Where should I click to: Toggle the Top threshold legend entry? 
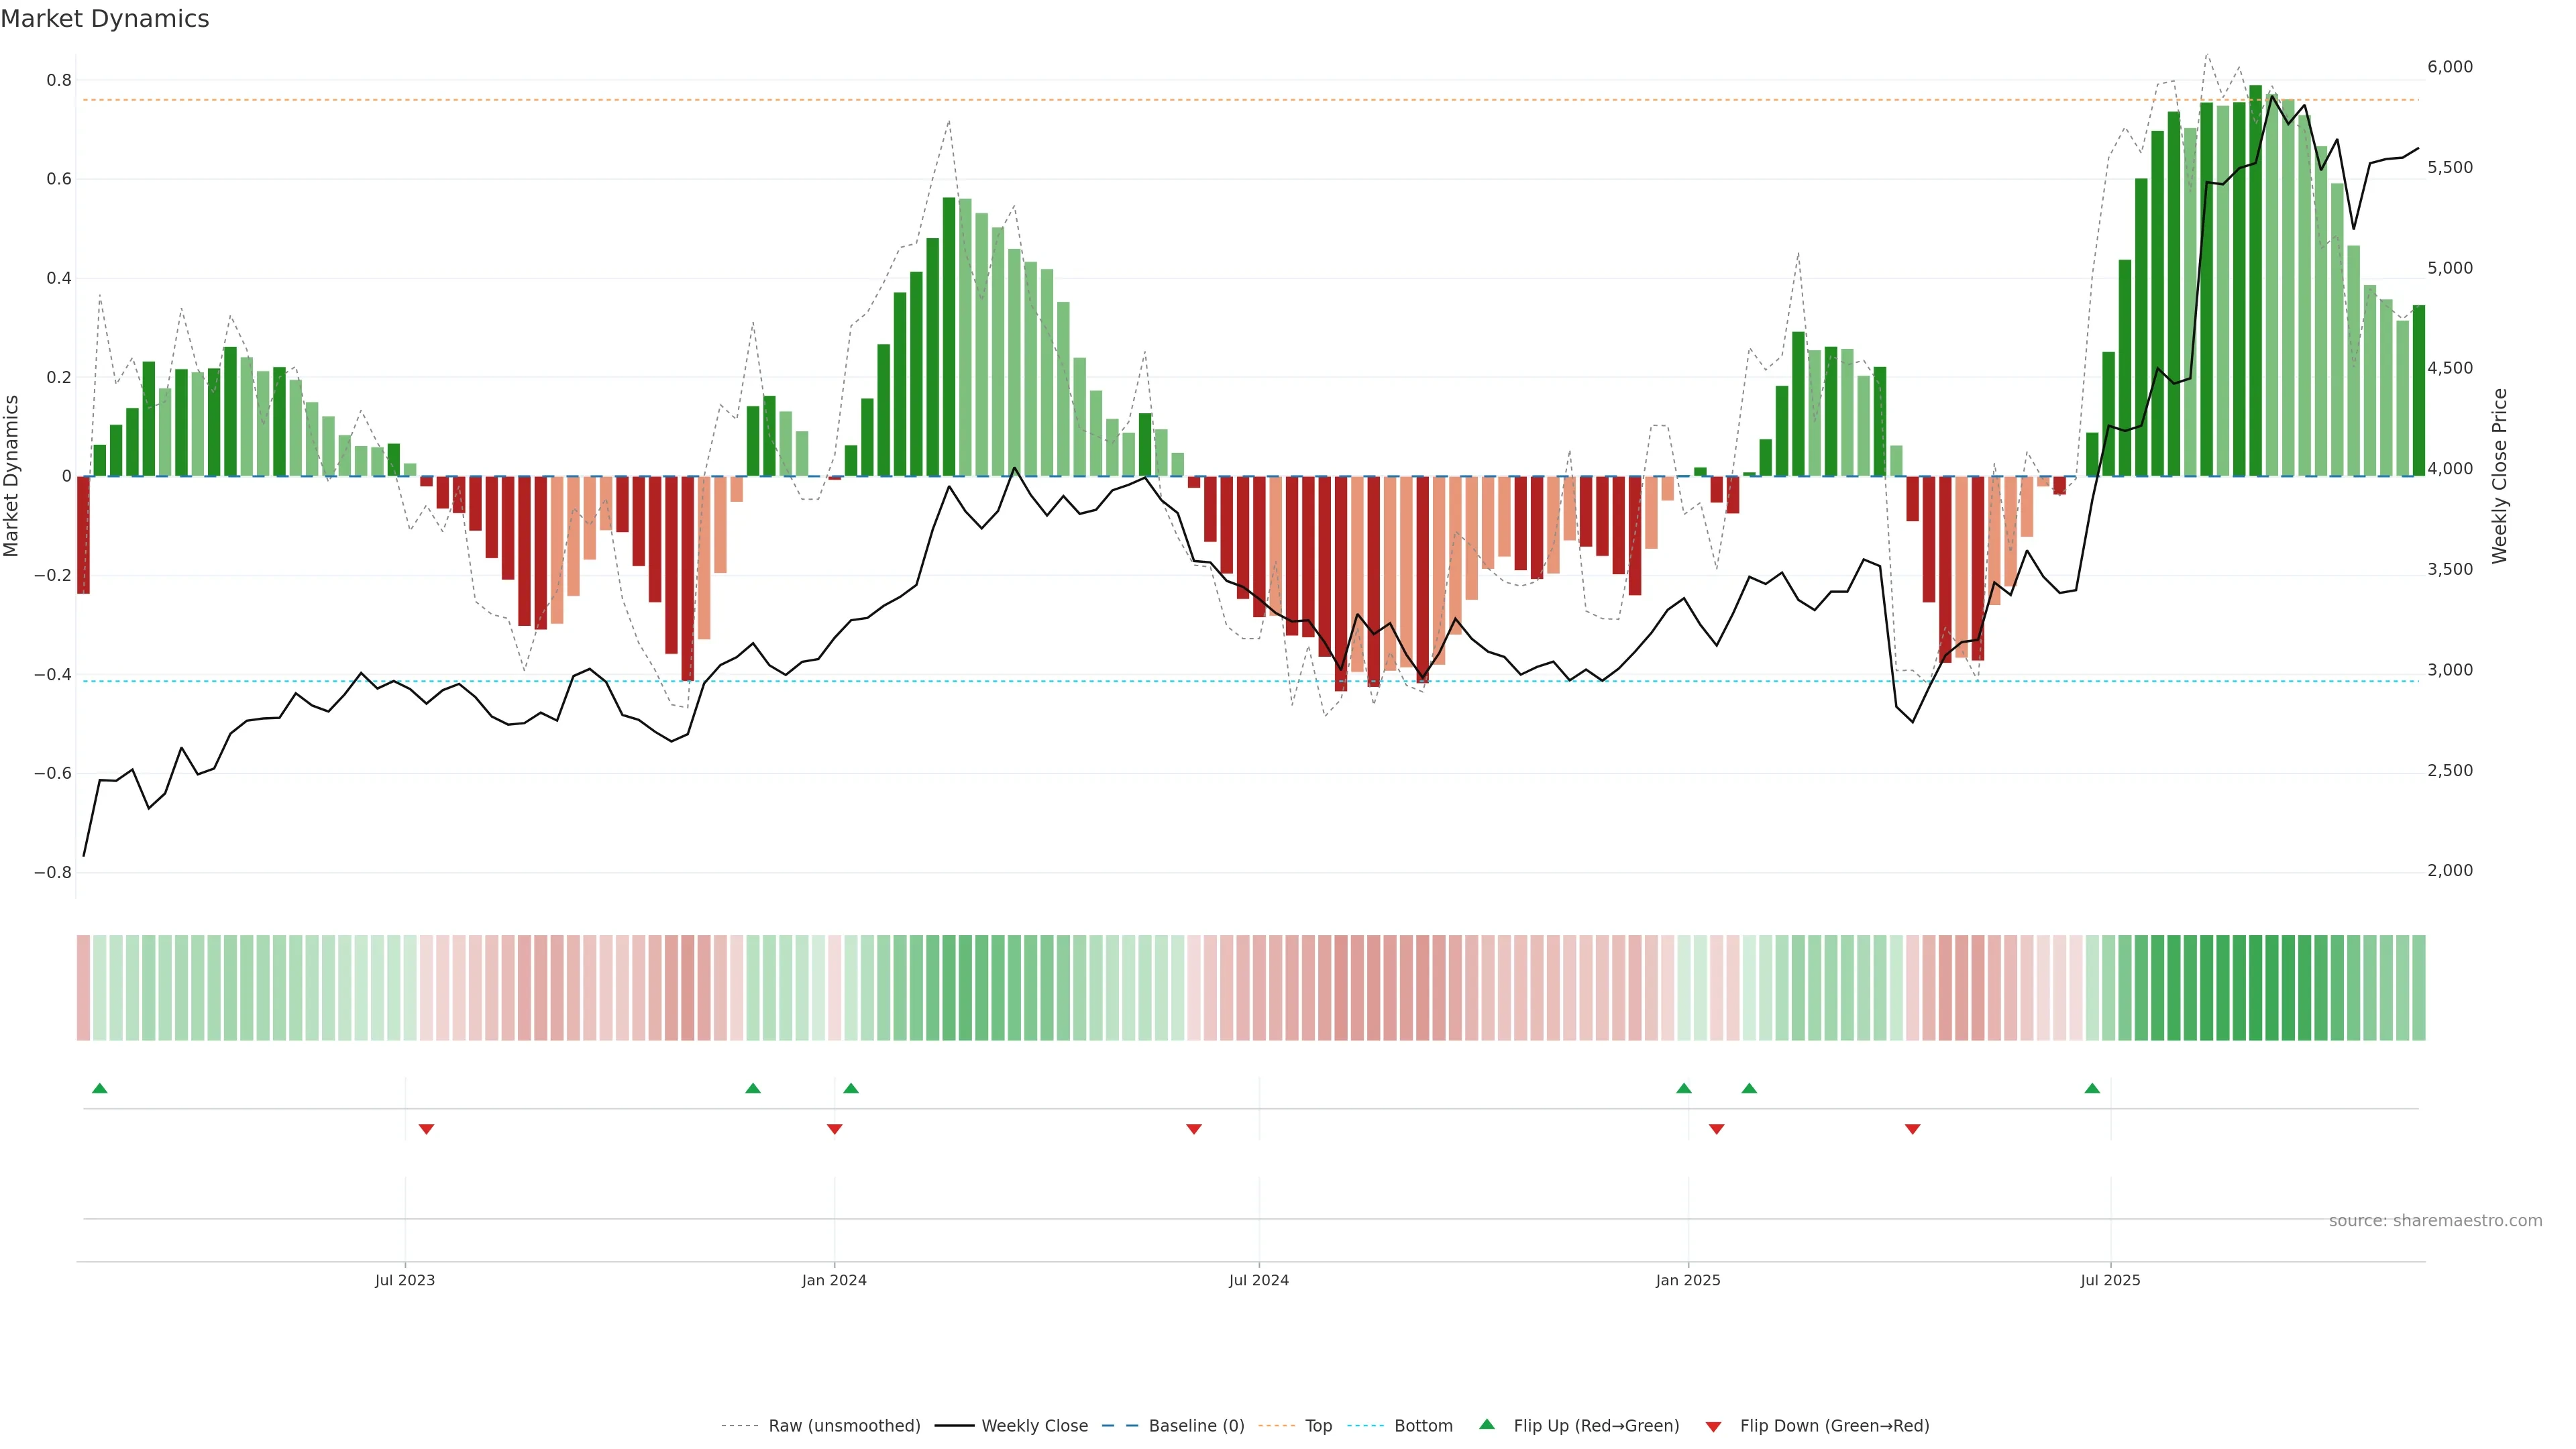[1318, 1425]
